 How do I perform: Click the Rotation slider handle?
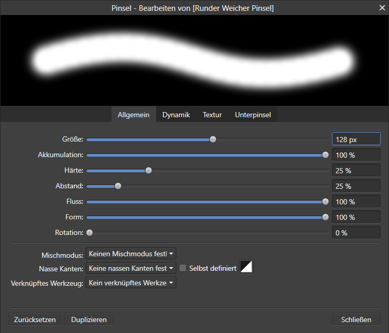coord(90,233)
